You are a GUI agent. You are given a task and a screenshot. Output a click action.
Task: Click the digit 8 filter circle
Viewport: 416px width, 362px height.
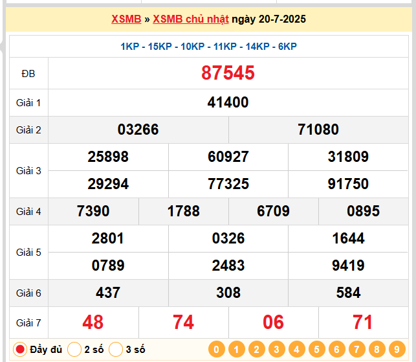coord(377,349)
